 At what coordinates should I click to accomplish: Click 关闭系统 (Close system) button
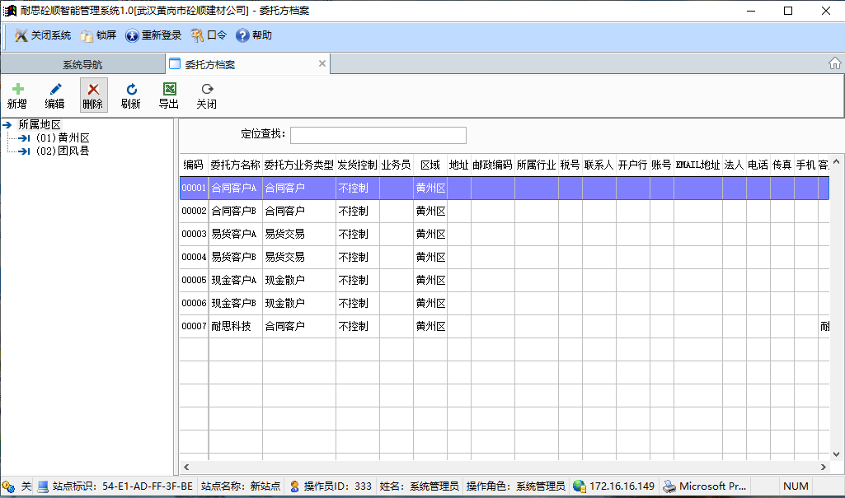tap(43, 35)
